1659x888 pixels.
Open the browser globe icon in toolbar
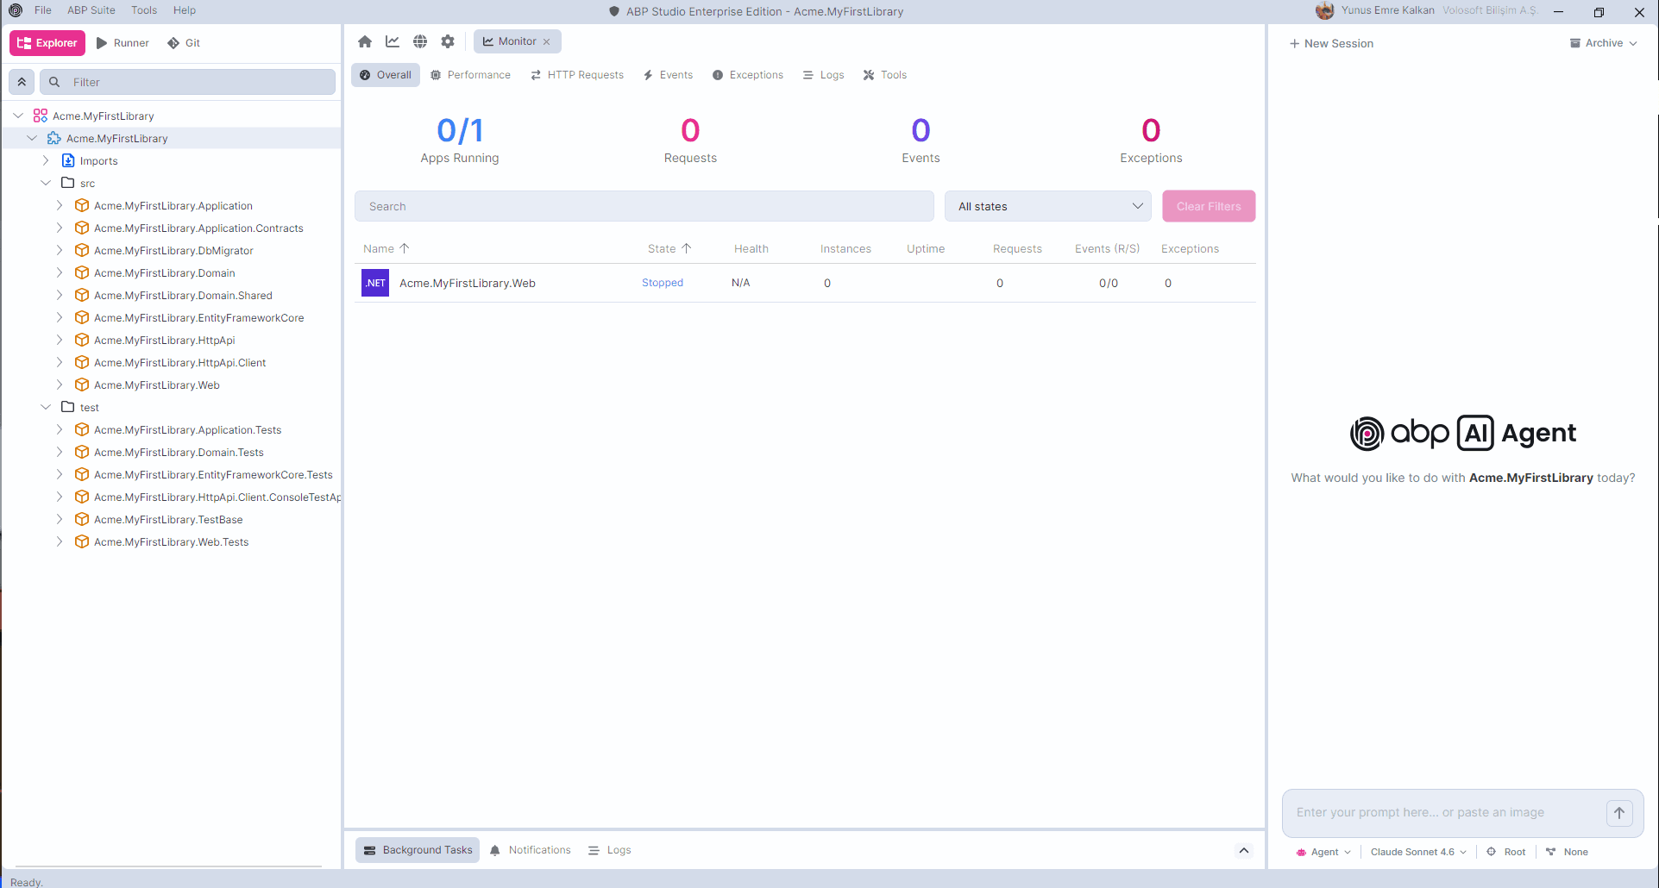pos(420,41)
